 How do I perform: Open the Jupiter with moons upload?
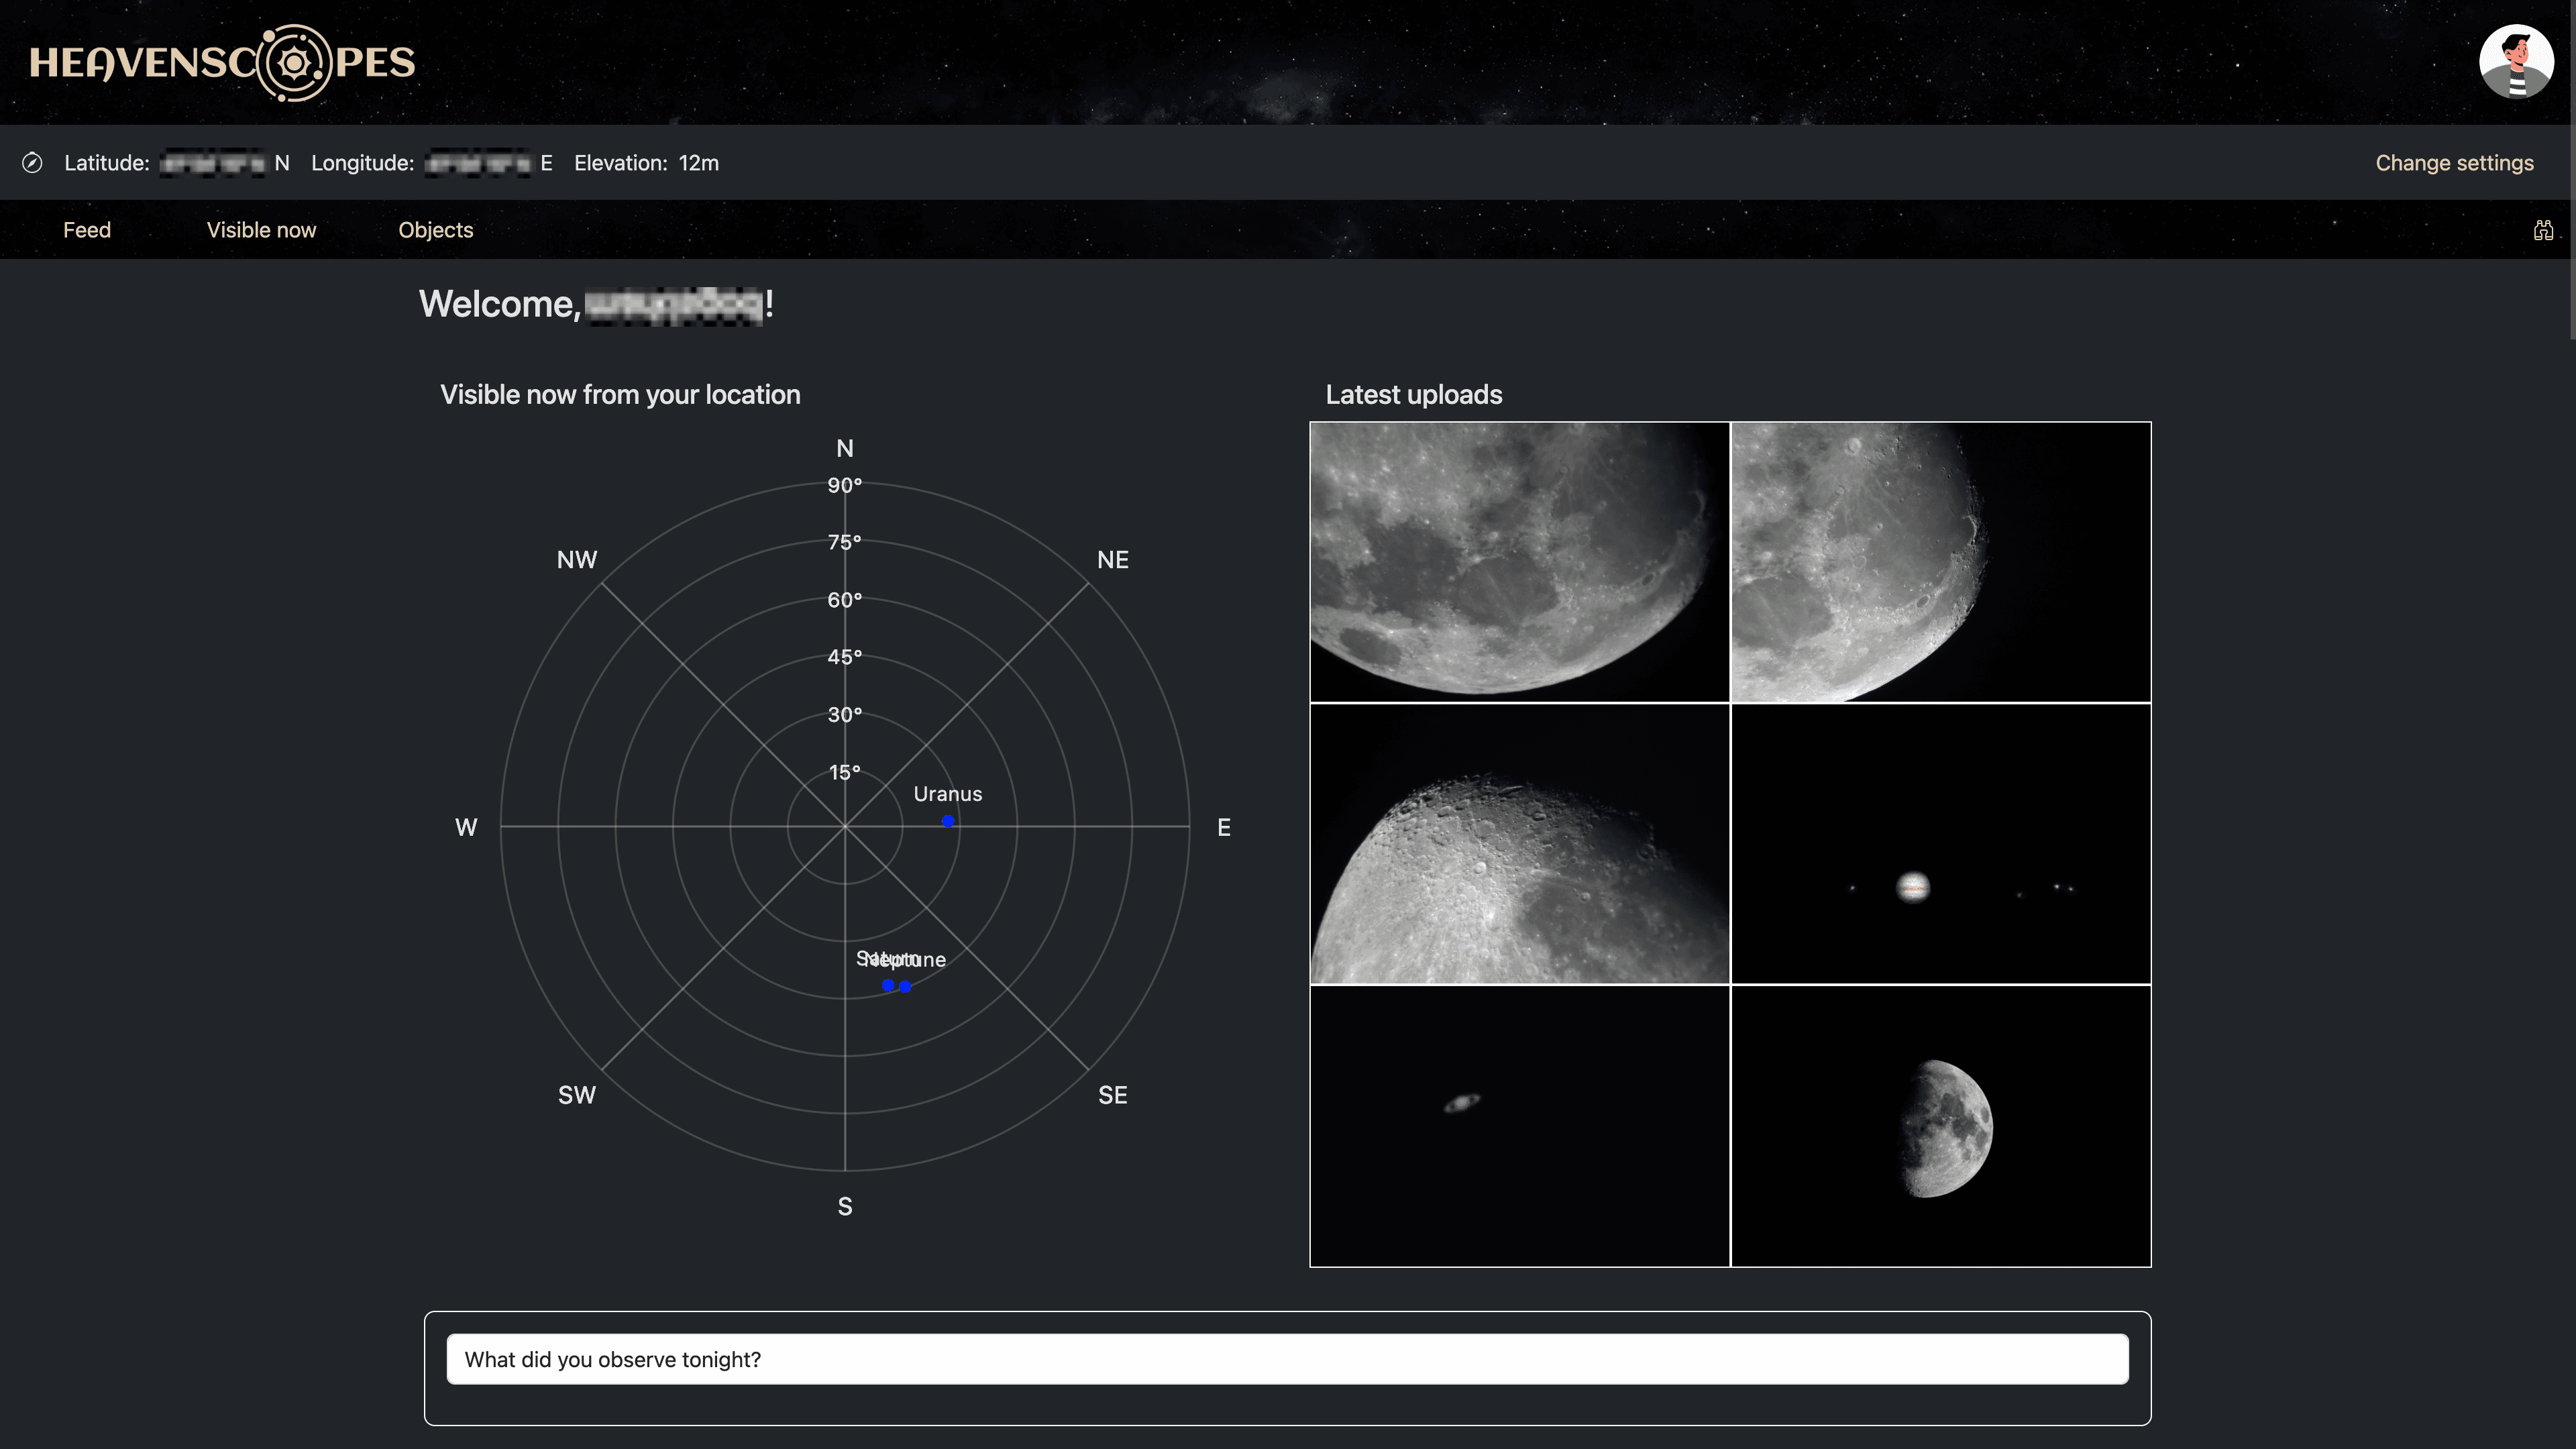(x=1940, y=844)
